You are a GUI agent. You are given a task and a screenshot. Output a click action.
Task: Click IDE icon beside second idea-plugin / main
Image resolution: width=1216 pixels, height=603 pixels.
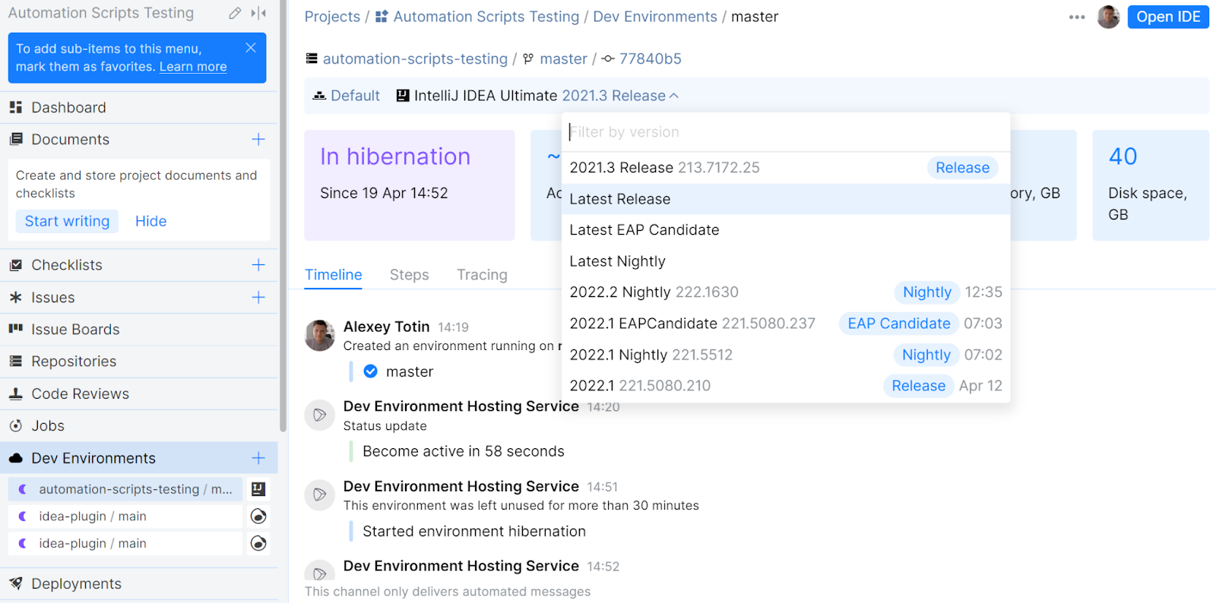click(258, 543)
